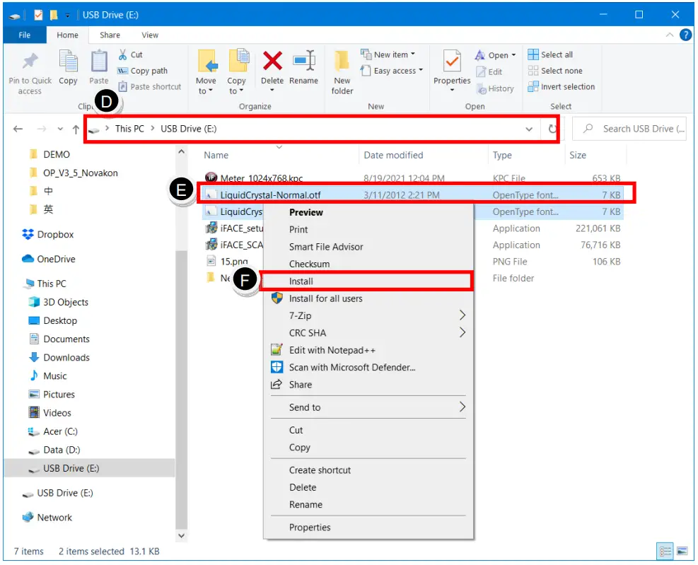Click Edit in the Open group
The width and height of the screenshot is (698, 565).
click(x=489, y=71)
